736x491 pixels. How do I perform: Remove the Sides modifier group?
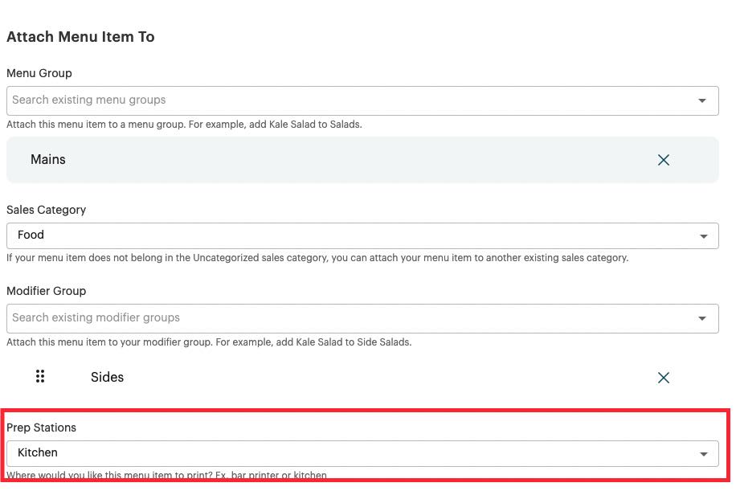pos(663,378)
